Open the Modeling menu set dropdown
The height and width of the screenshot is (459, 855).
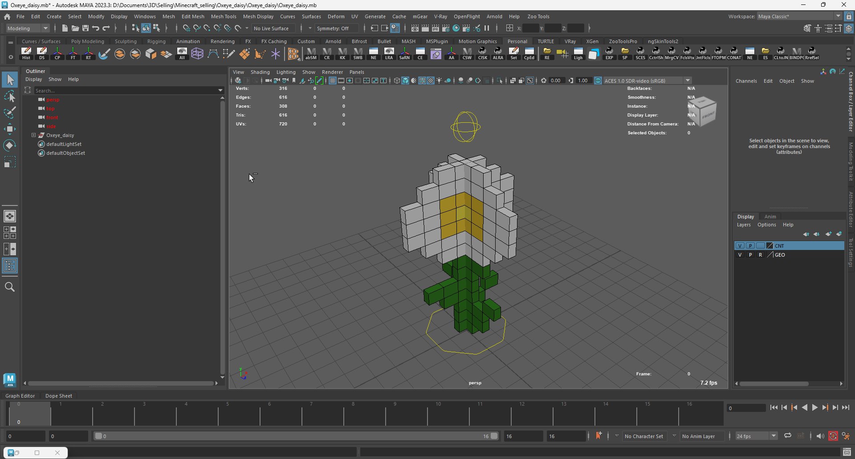pos(28,28)
